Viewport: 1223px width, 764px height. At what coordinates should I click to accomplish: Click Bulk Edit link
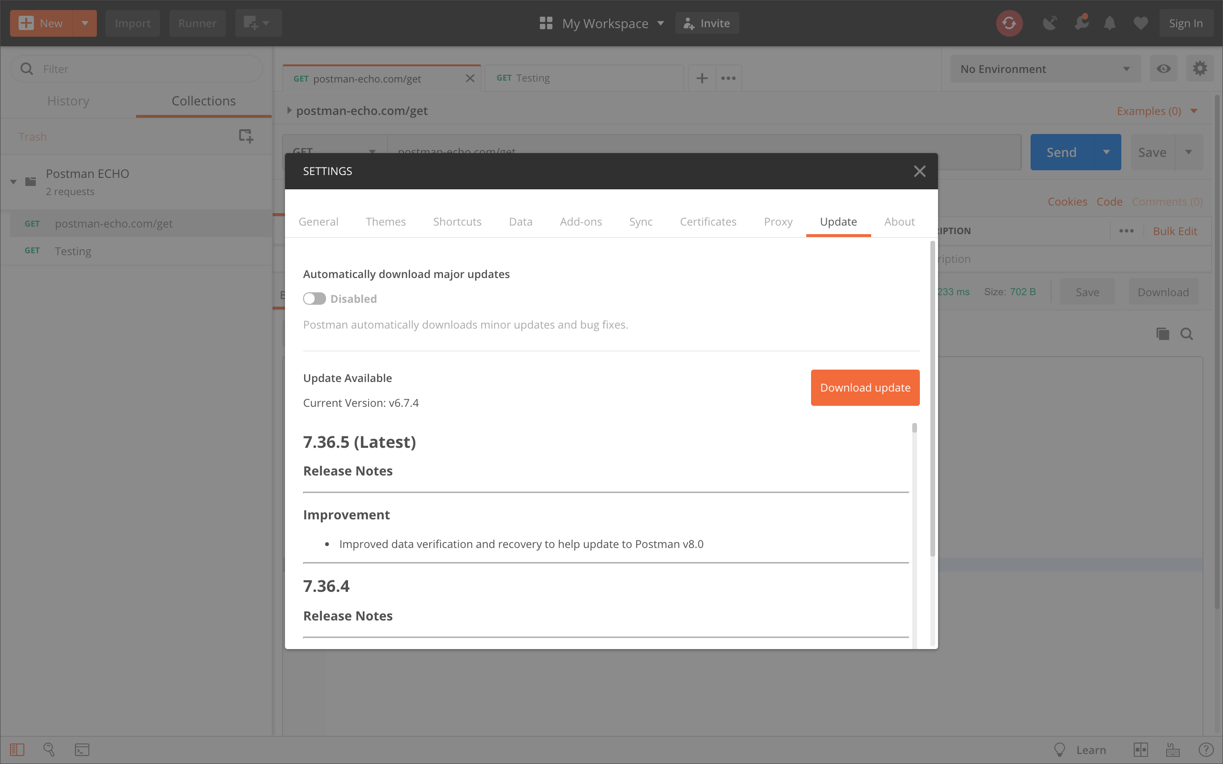(1175, 231)
